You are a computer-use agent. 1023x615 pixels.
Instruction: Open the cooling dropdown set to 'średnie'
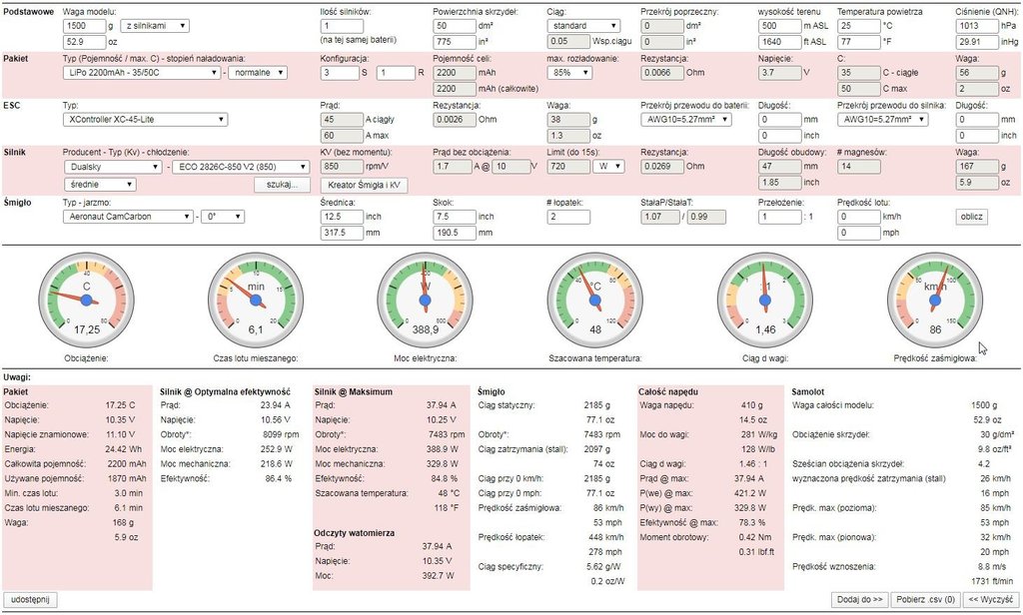tap(100, 184)
